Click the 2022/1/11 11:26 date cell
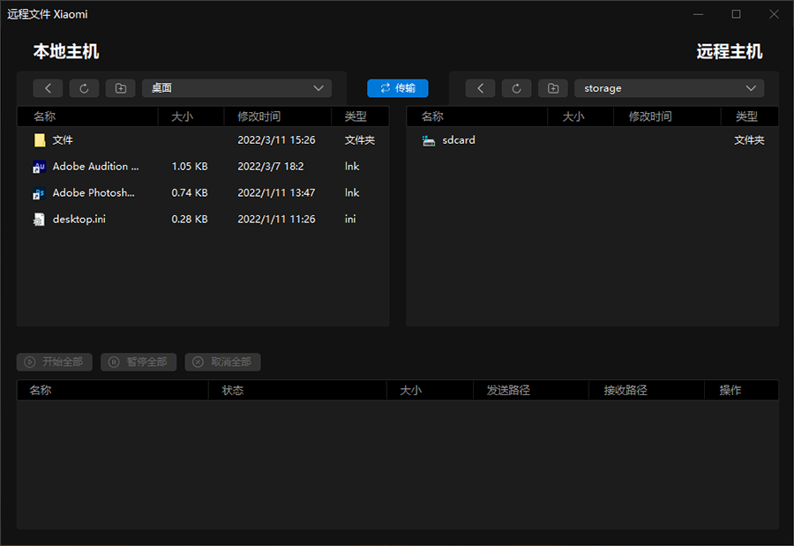794x546 pixels. pyautogui.click(x=276, y=220)
